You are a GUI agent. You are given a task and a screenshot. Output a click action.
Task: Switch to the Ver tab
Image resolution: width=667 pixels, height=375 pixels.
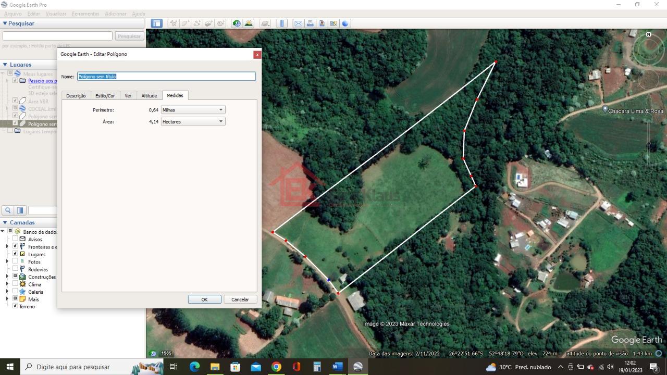[x=128, y=96]
